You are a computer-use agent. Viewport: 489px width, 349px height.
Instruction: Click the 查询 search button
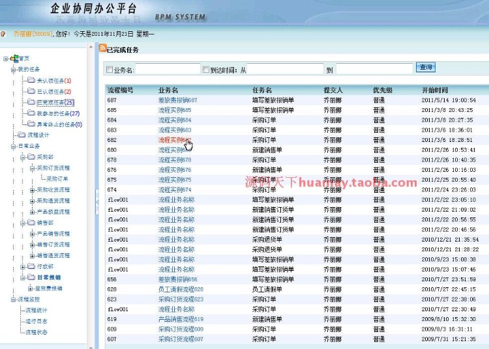tap(425, 67)
